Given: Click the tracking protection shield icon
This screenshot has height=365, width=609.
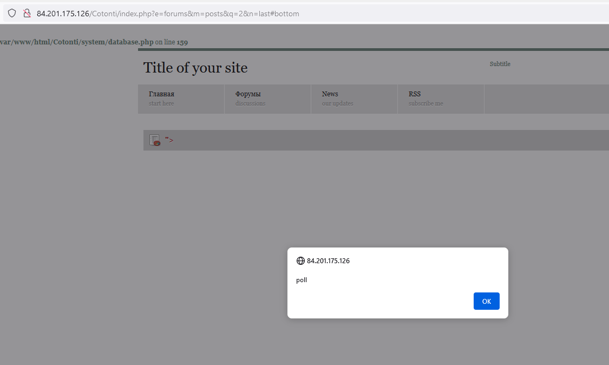Looking at the screenshot, I should coord(12,12).
